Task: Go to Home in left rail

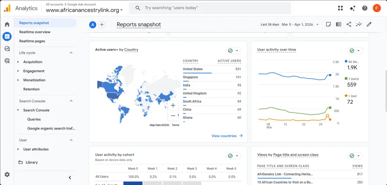Action: click(7, 24)
